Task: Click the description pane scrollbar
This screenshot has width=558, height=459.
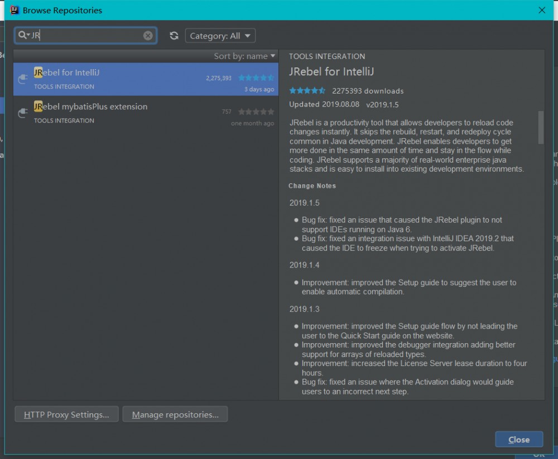Action: tap(541, 128)
